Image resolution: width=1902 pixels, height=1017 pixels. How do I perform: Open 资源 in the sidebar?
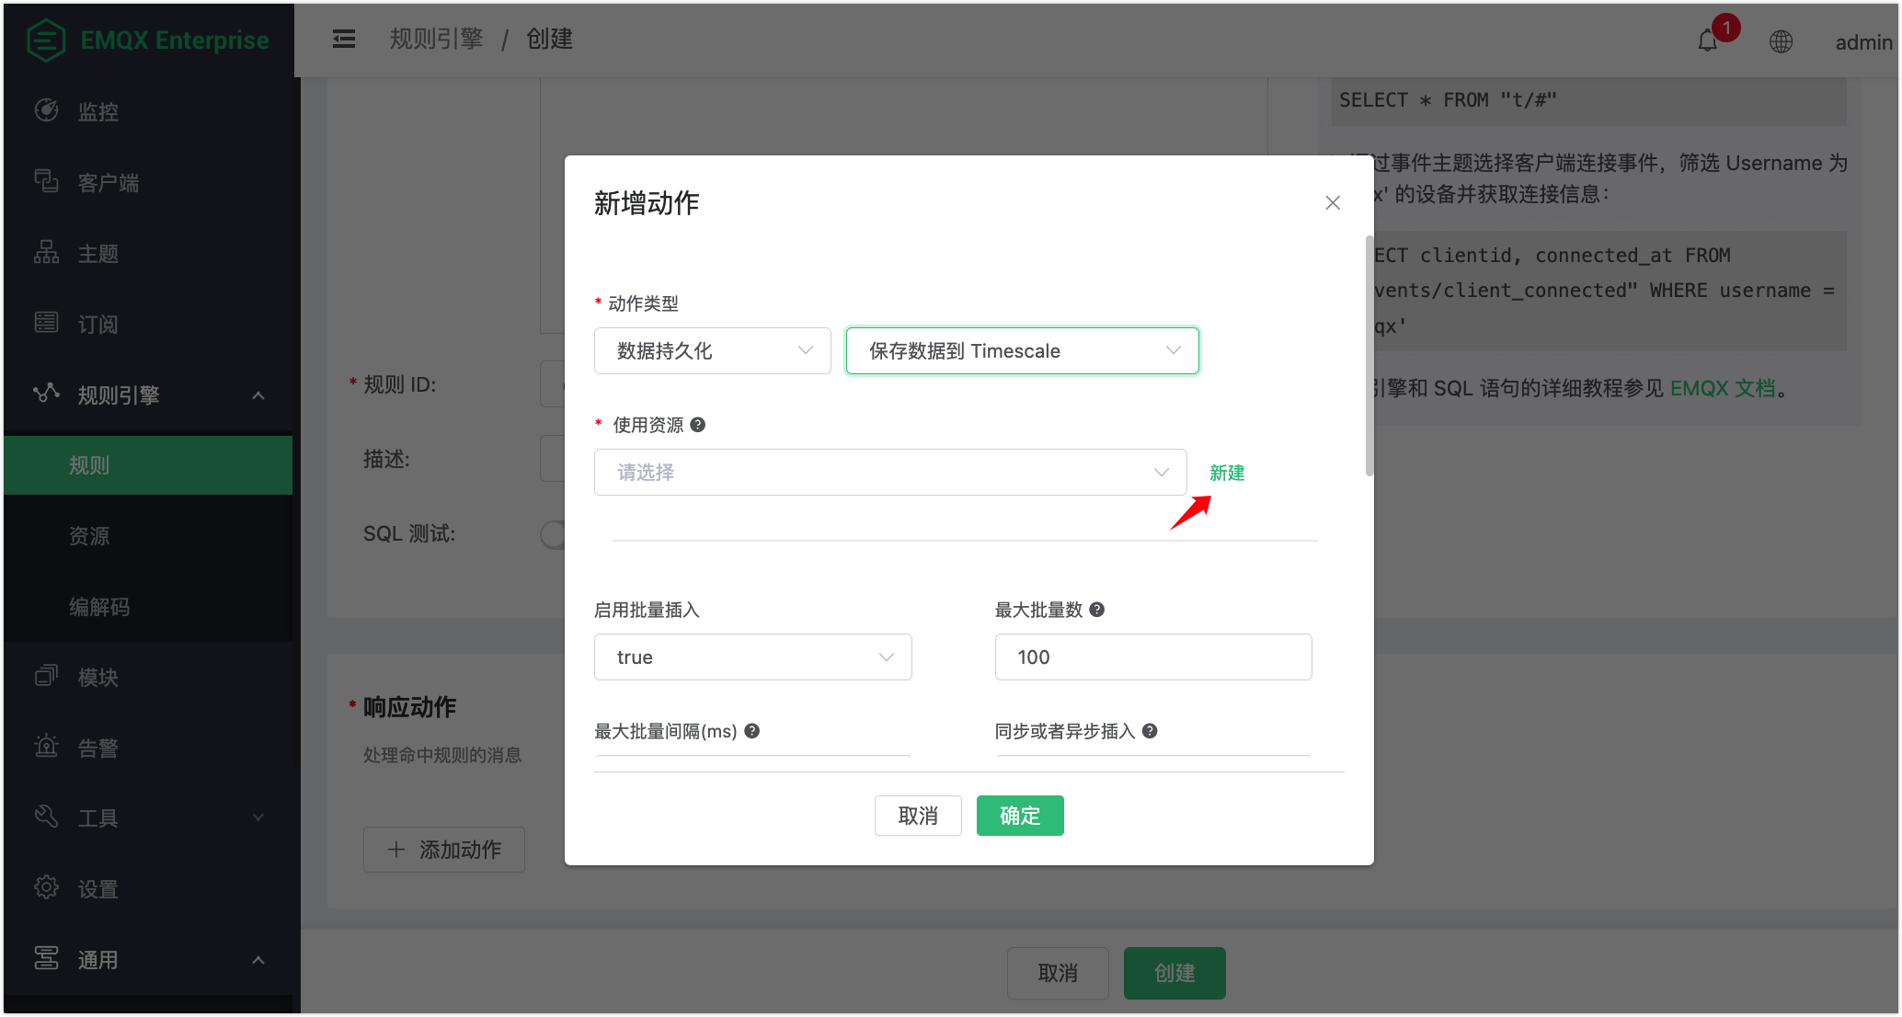point(89,536)
